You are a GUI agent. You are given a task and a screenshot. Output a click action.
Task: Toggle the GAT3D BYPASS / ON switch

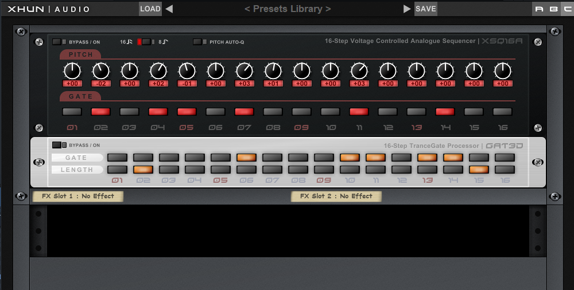tap(59, 145)
